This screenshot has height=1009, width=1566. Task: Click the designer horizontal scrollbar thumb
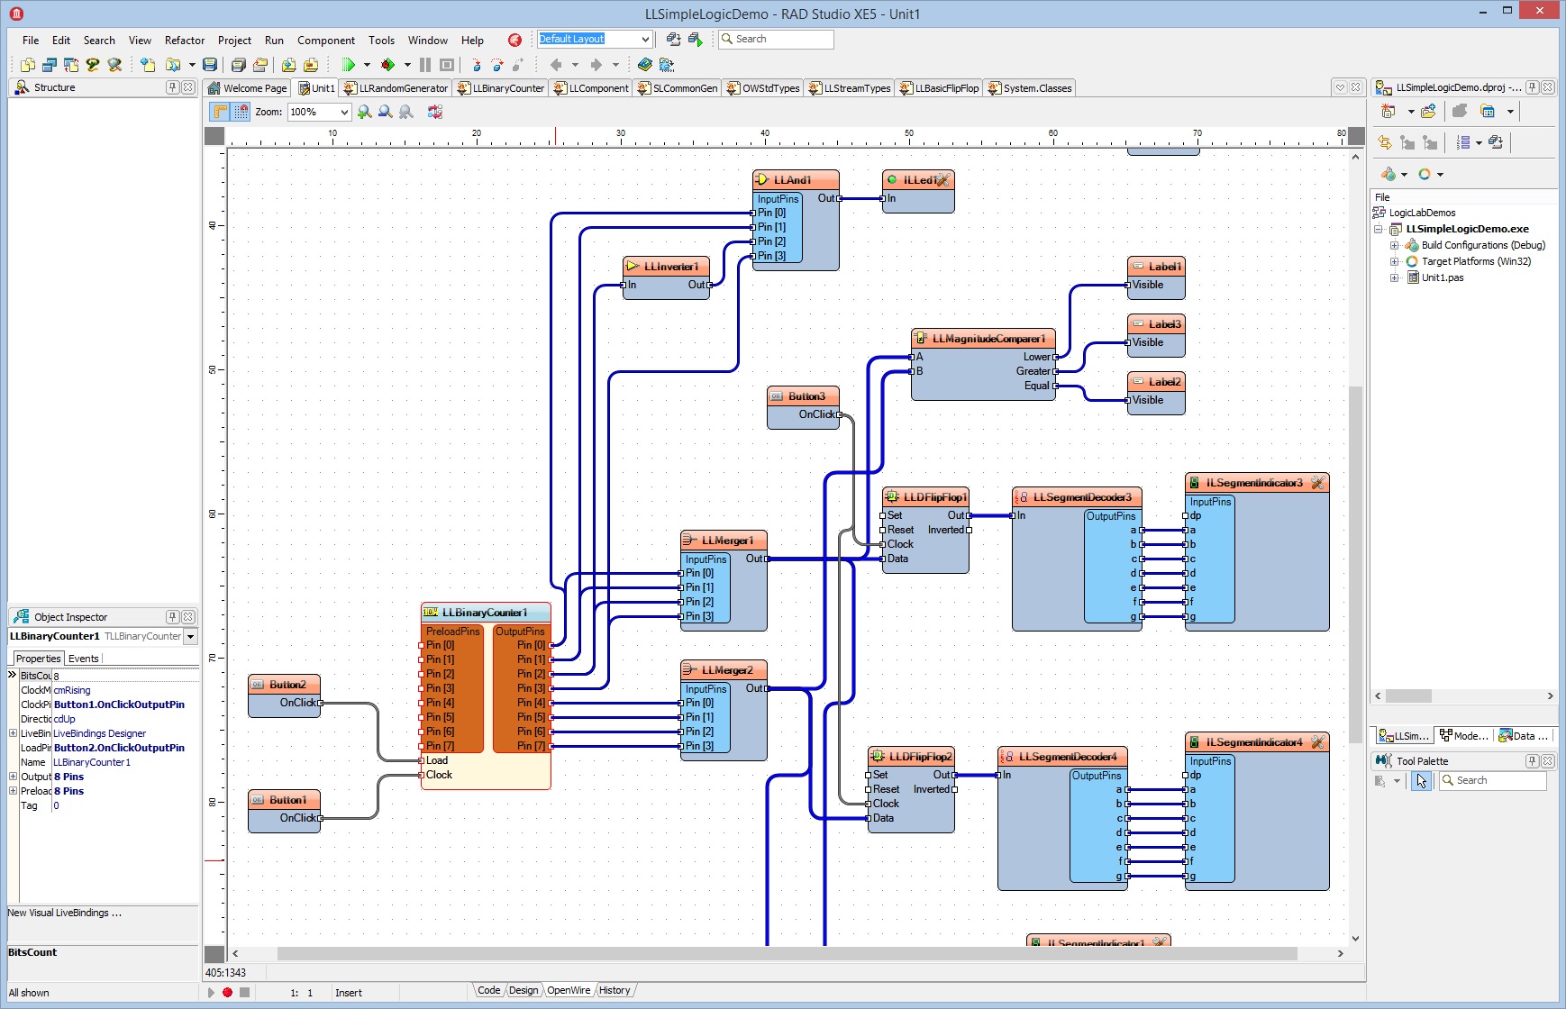tap(787, 953)
